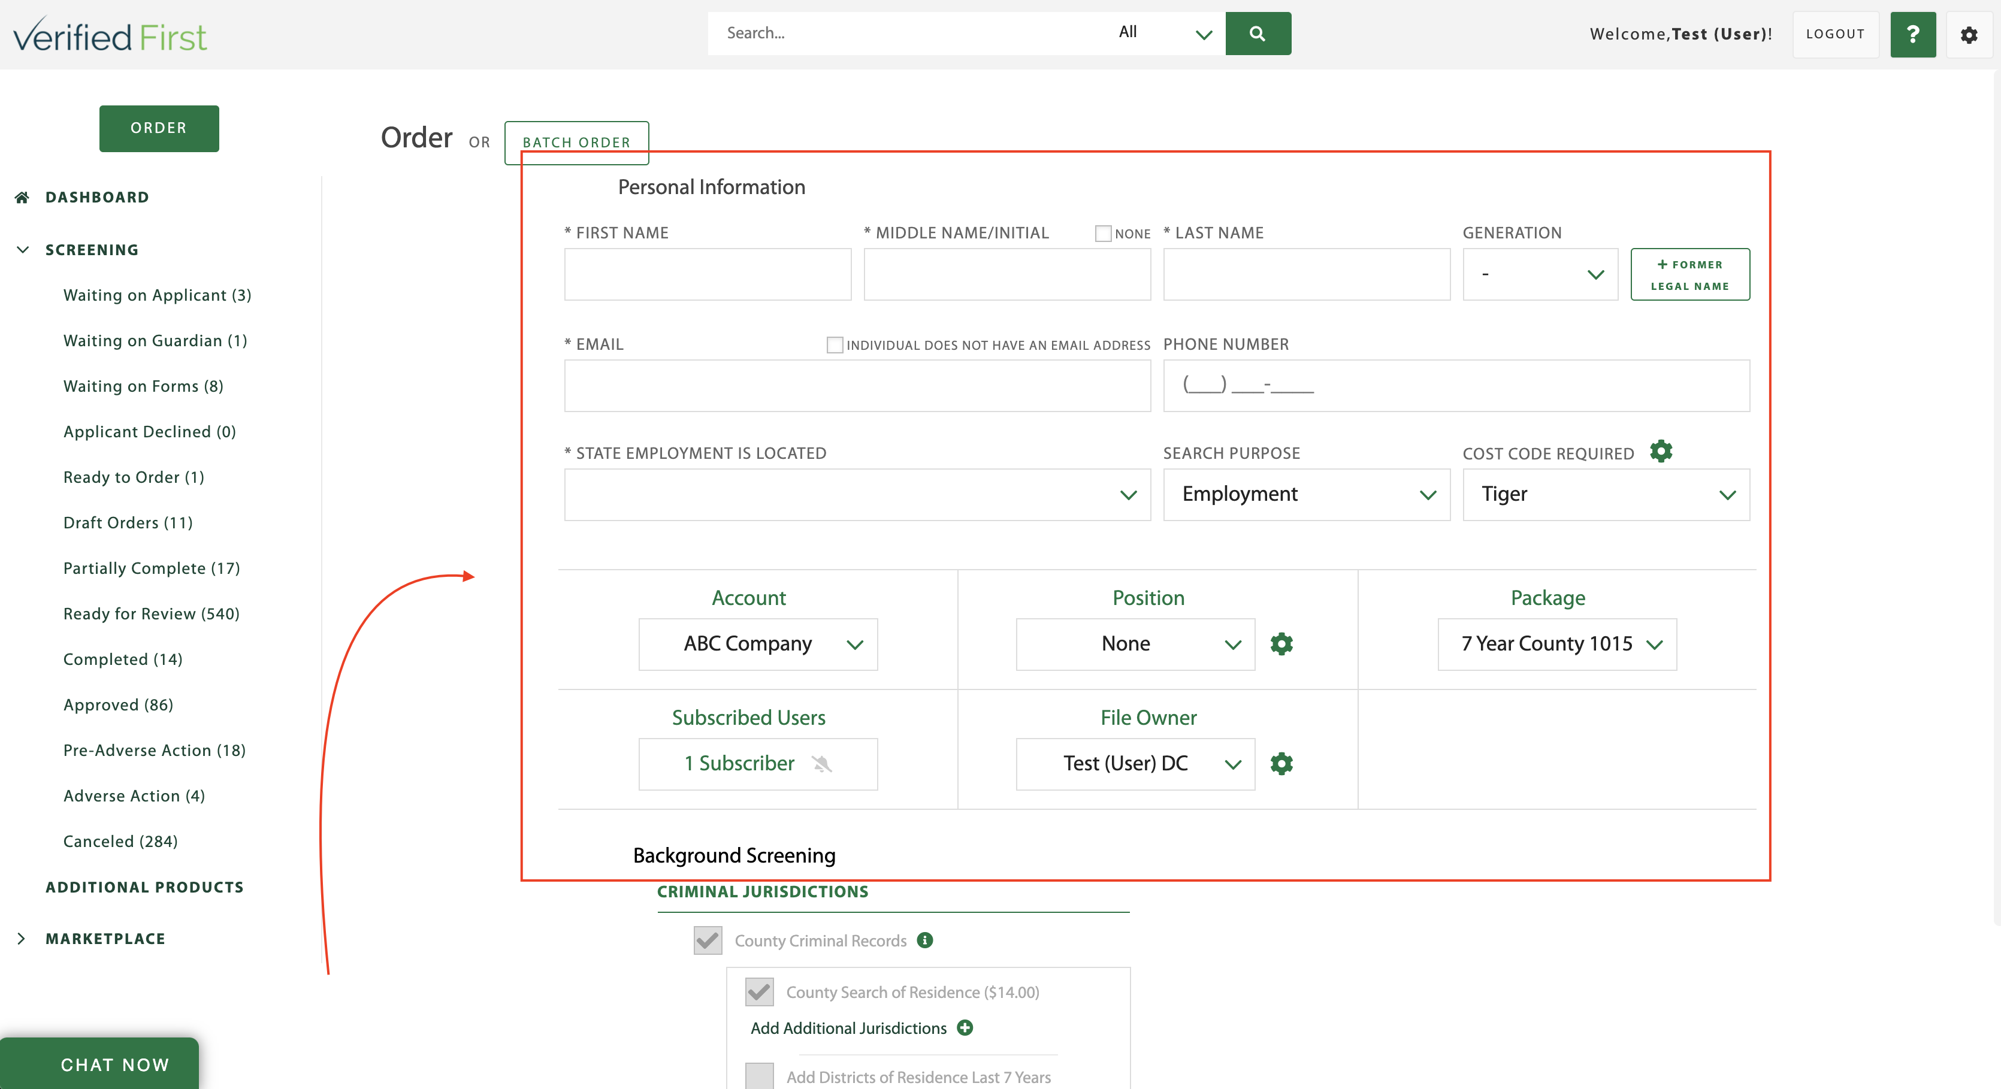Click the Batch Order button
Viewport: 2001px width, 1089px height.
(576, 142)
